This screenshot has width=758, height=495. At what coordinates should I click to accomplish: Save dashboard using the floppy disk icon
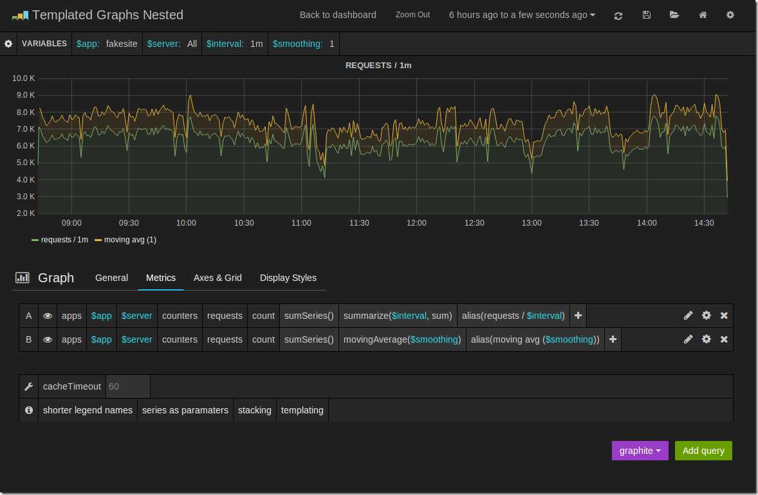point(646,15)
